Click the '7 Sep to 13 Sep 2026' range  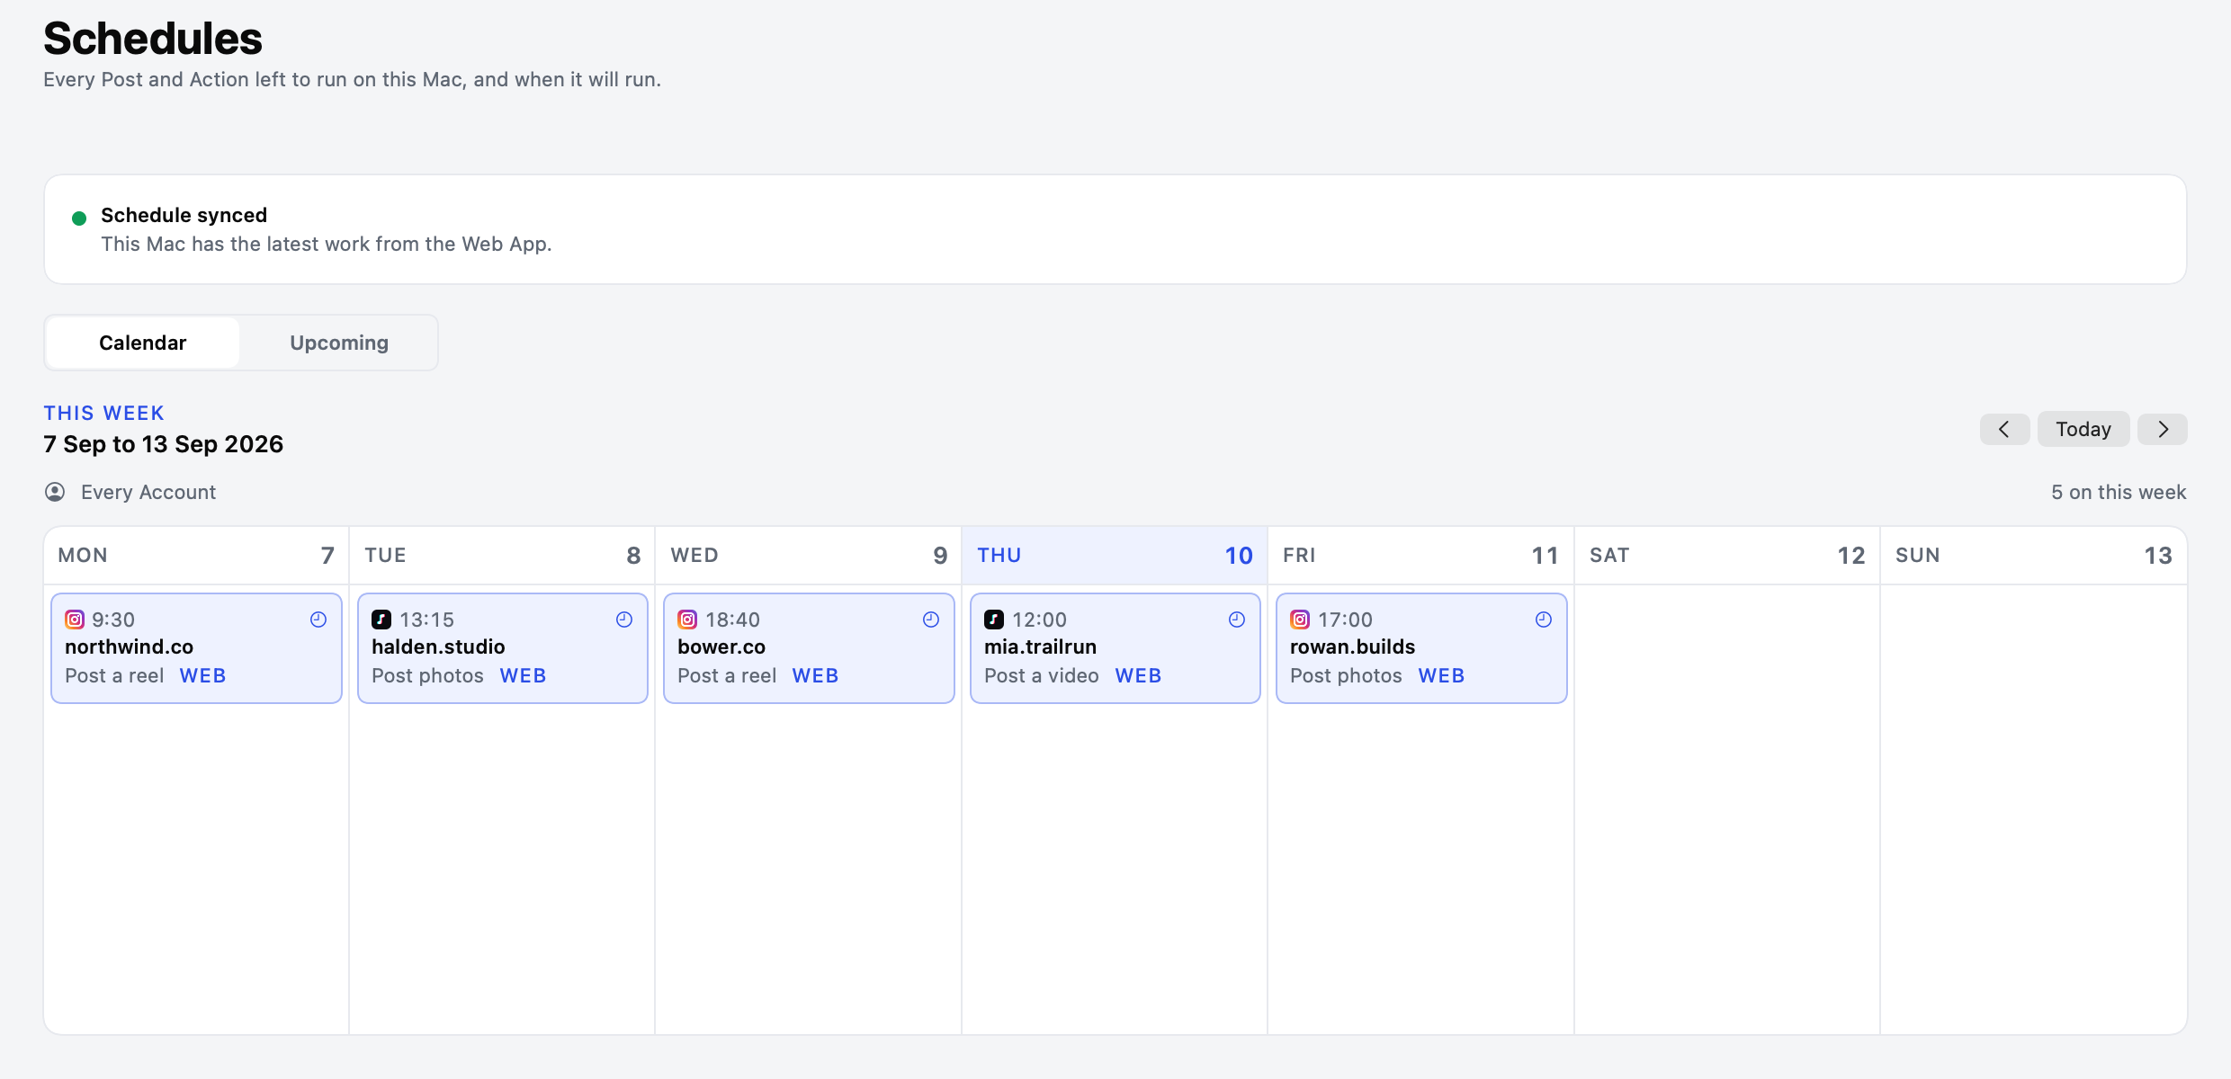pyautogui.click(x=164, y=444)
